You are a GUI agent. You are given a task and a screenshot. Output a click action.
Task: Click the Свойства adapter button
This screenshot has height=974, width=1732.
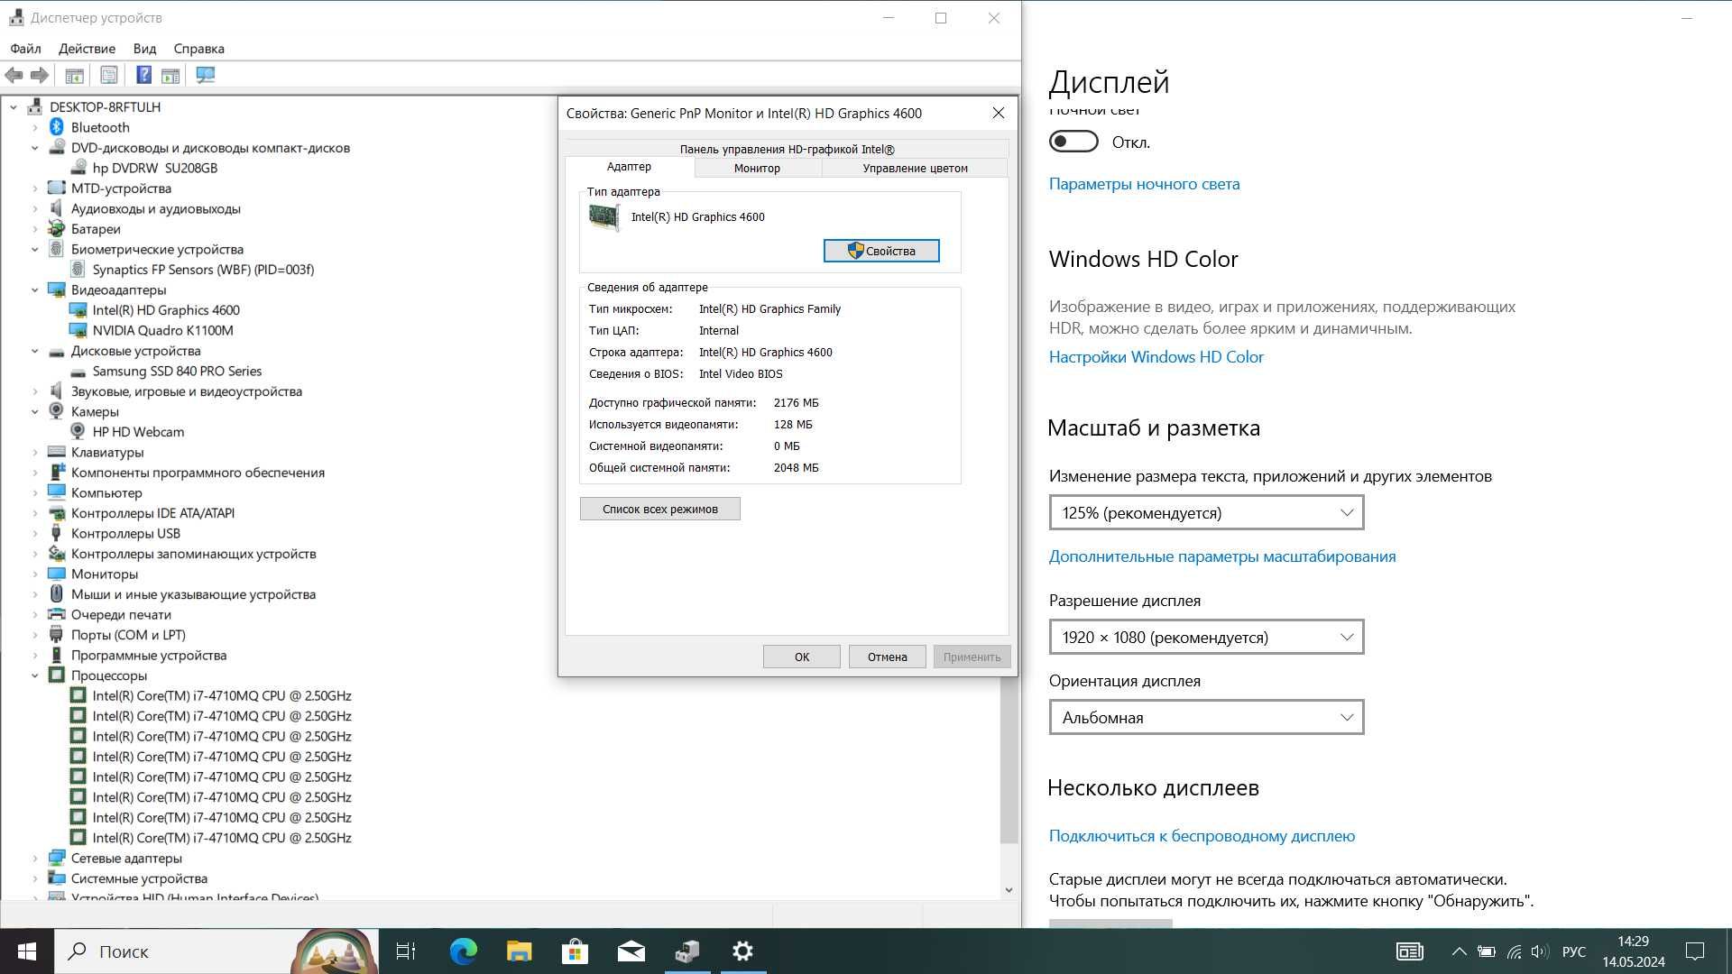click(881, 251)
